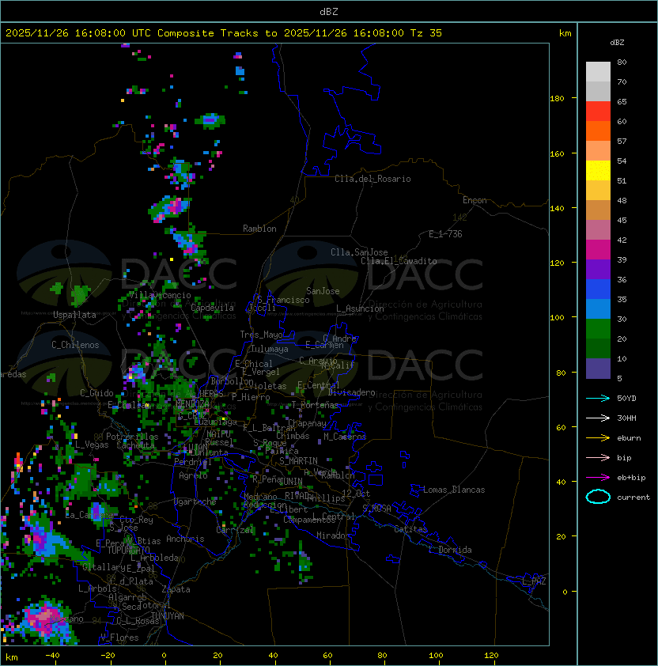Click the 'Catitas' place label

click(x=410, y=529)
